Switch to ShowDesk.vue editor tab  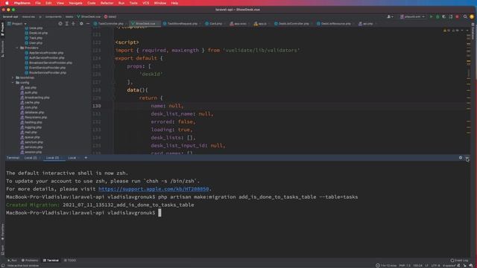pos(145,23)
